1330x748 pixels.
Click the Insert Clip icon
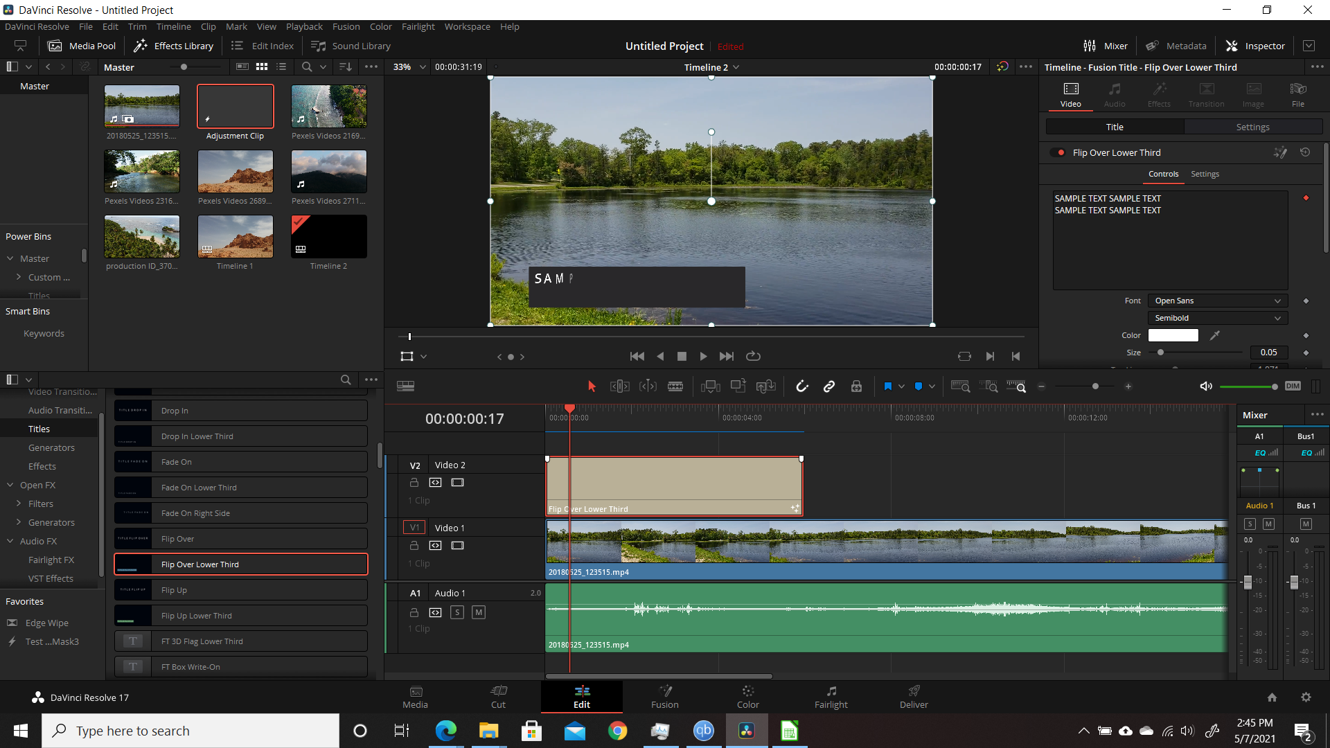coord(711,386)
